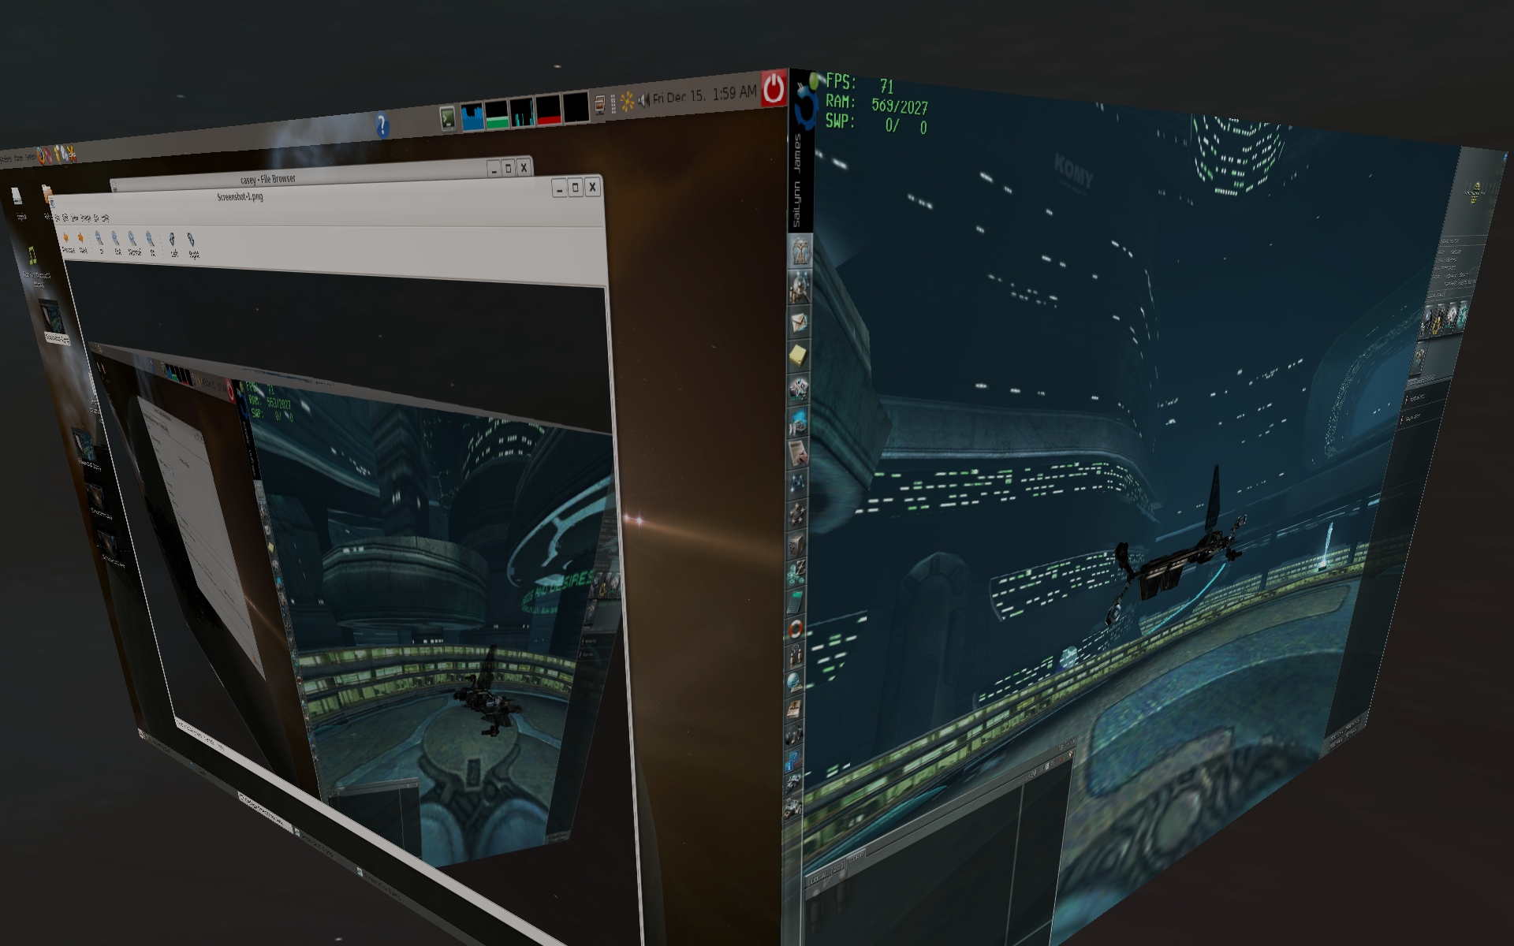
Task: Open the View menu in image viewer
Action: [74, 218]
